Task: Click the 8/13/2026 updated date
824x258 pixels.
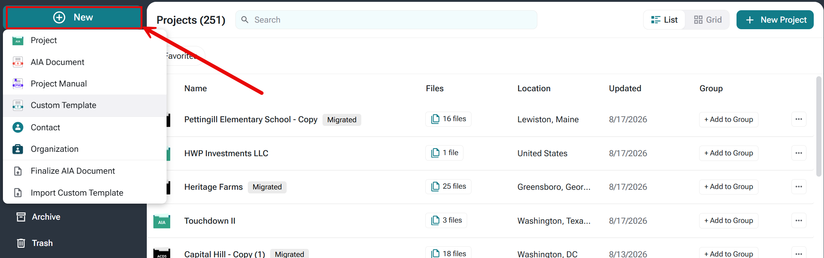Action: 628,254
